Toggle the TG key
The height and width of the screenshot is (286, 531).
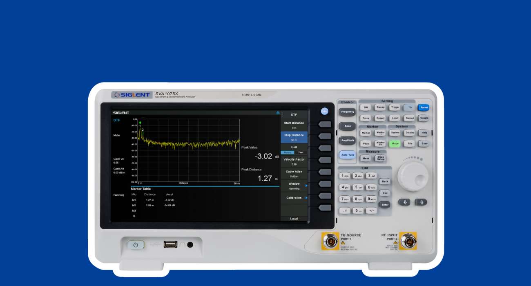[x=409, y=107]
